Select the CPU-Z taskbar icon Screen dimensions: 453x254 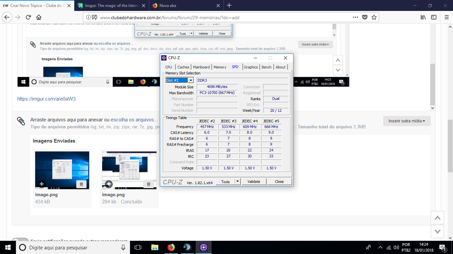(203, 247)
